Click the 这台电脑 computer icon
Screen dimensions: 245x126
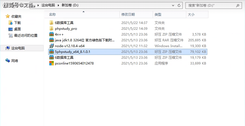point(7,48)
